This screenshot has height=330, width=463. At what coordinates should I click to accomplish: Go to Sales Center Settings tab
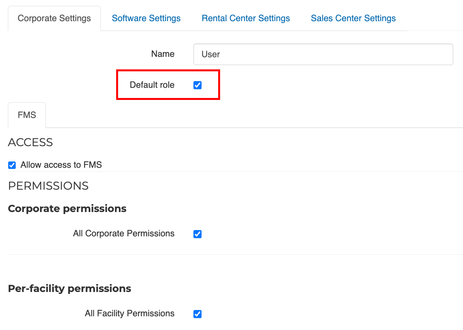[x=353, y=18]
